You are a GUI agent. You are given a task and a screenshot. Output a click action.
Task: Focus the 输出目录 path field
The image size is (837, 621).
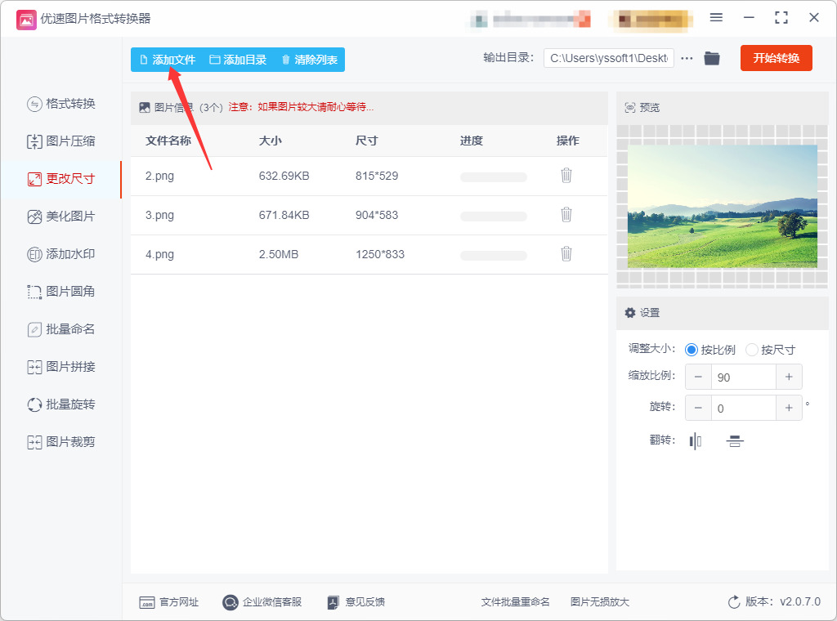point(608,58)
